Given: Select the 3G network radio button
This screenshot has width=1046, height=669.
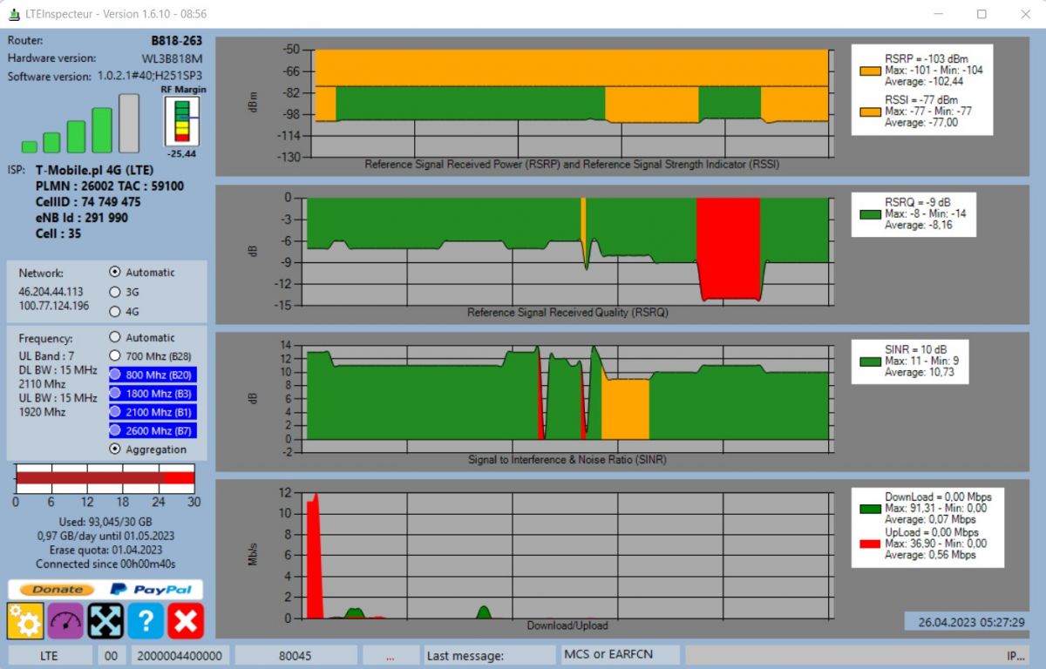Looking at the screenshot, I should pos(114,292).
